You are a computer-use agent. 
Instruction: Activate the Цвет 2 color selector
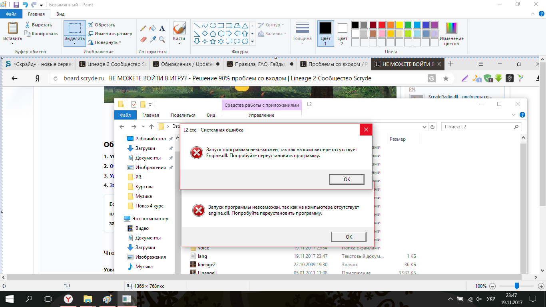(x=342, y=34)
